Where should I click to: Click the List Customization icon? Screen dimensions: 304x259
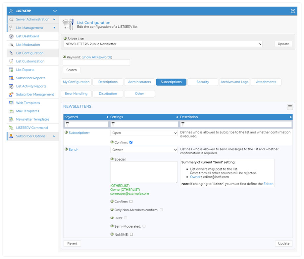coord(11,61)
